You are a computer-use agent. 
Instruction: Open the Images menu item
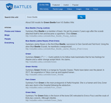pos(79,9)
